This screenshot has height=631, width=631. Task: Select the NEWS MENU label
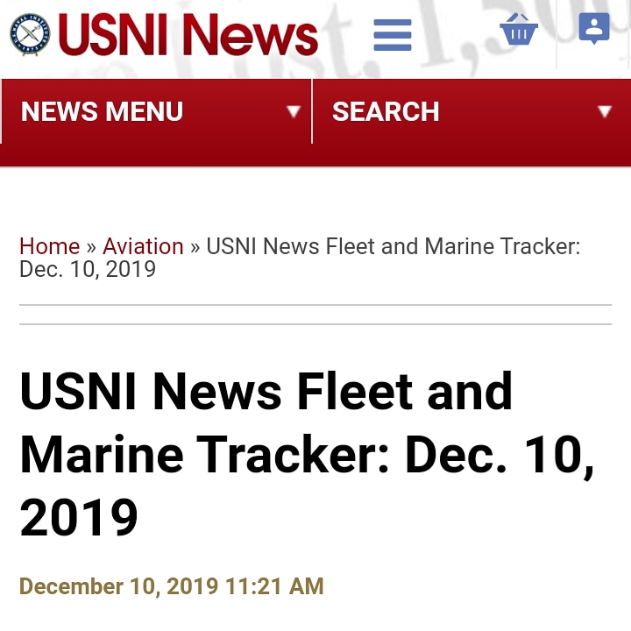(102, 111)
